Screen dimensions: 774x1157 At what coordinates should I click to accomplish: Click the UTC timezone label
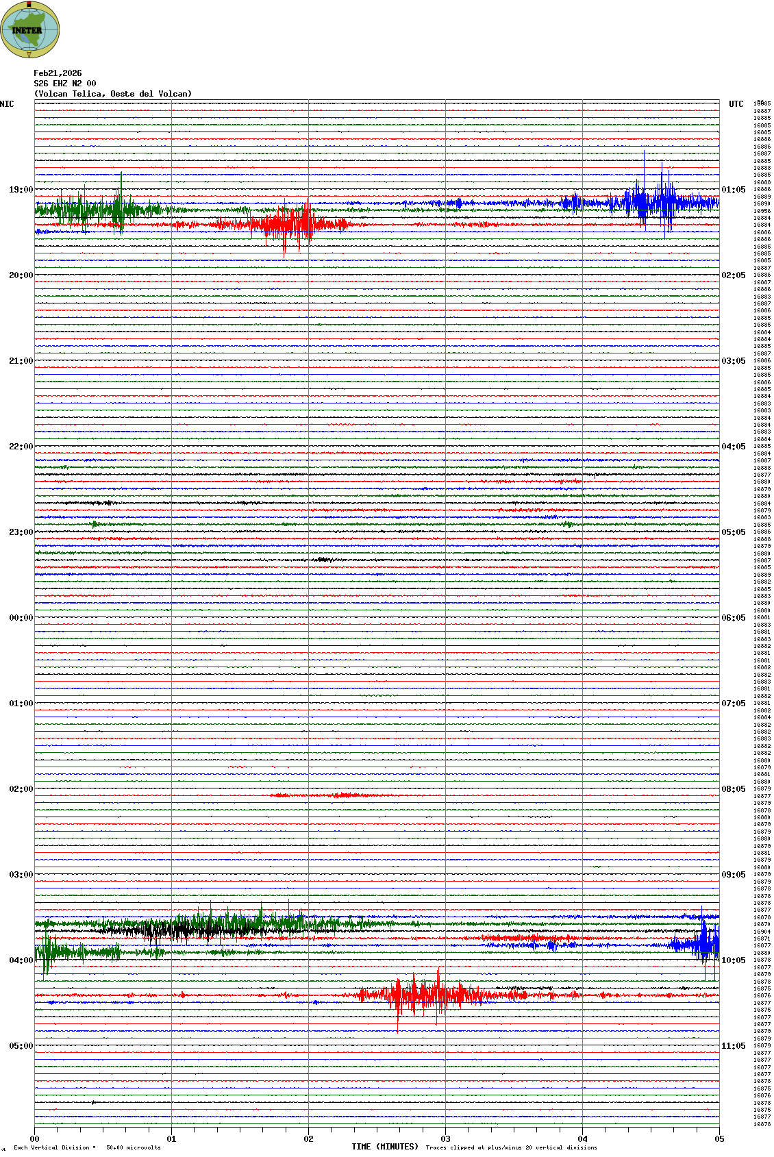pyautogui.click(x=736, y=104)
